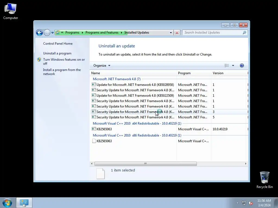Select KB2565063 with version 10.0.40219

coord(169,129)
